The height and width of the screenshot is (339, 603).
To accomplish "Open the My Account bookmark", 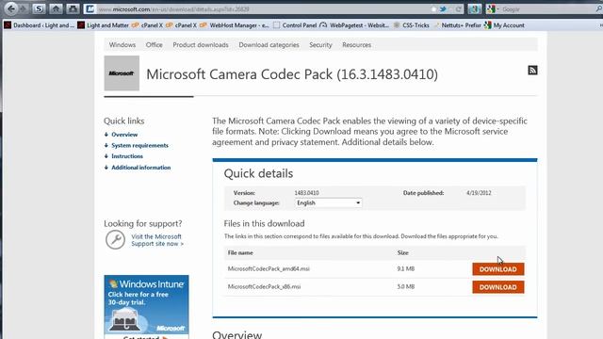I will tap(504, 25).
